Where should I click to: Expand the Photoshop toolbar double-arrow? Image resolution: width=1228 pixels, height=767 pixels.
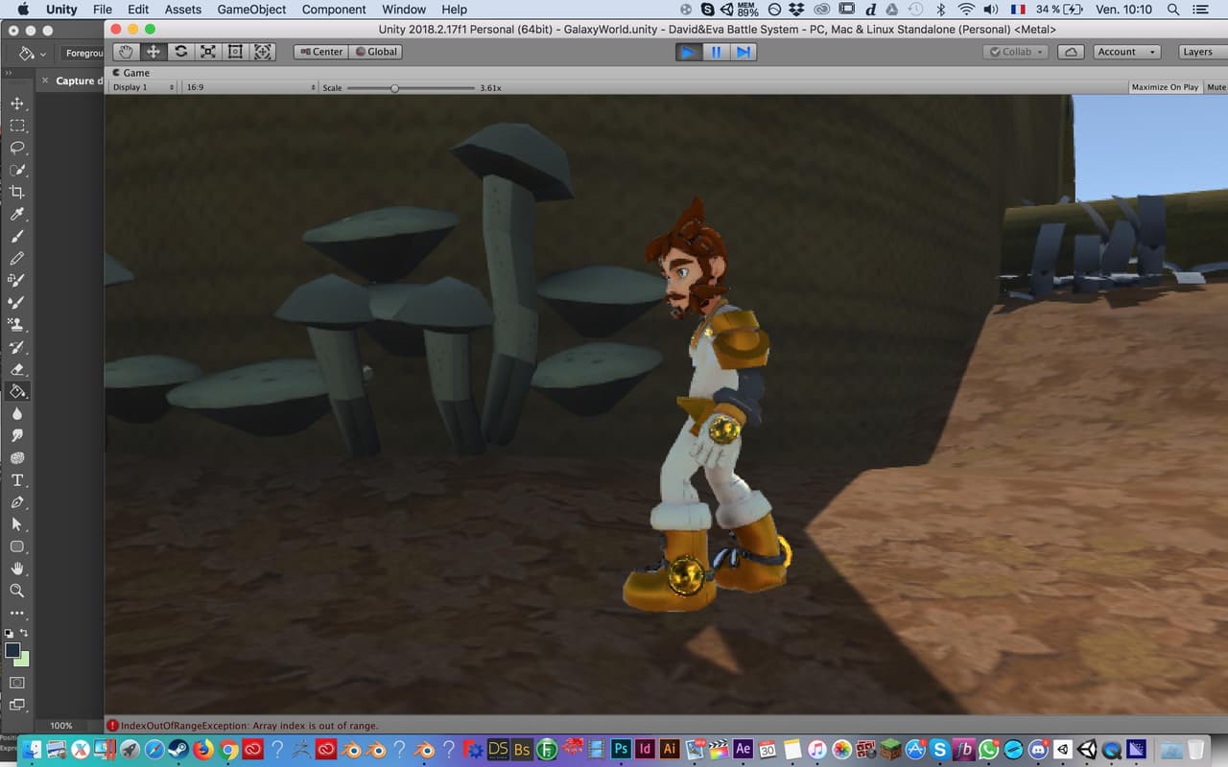9,72
